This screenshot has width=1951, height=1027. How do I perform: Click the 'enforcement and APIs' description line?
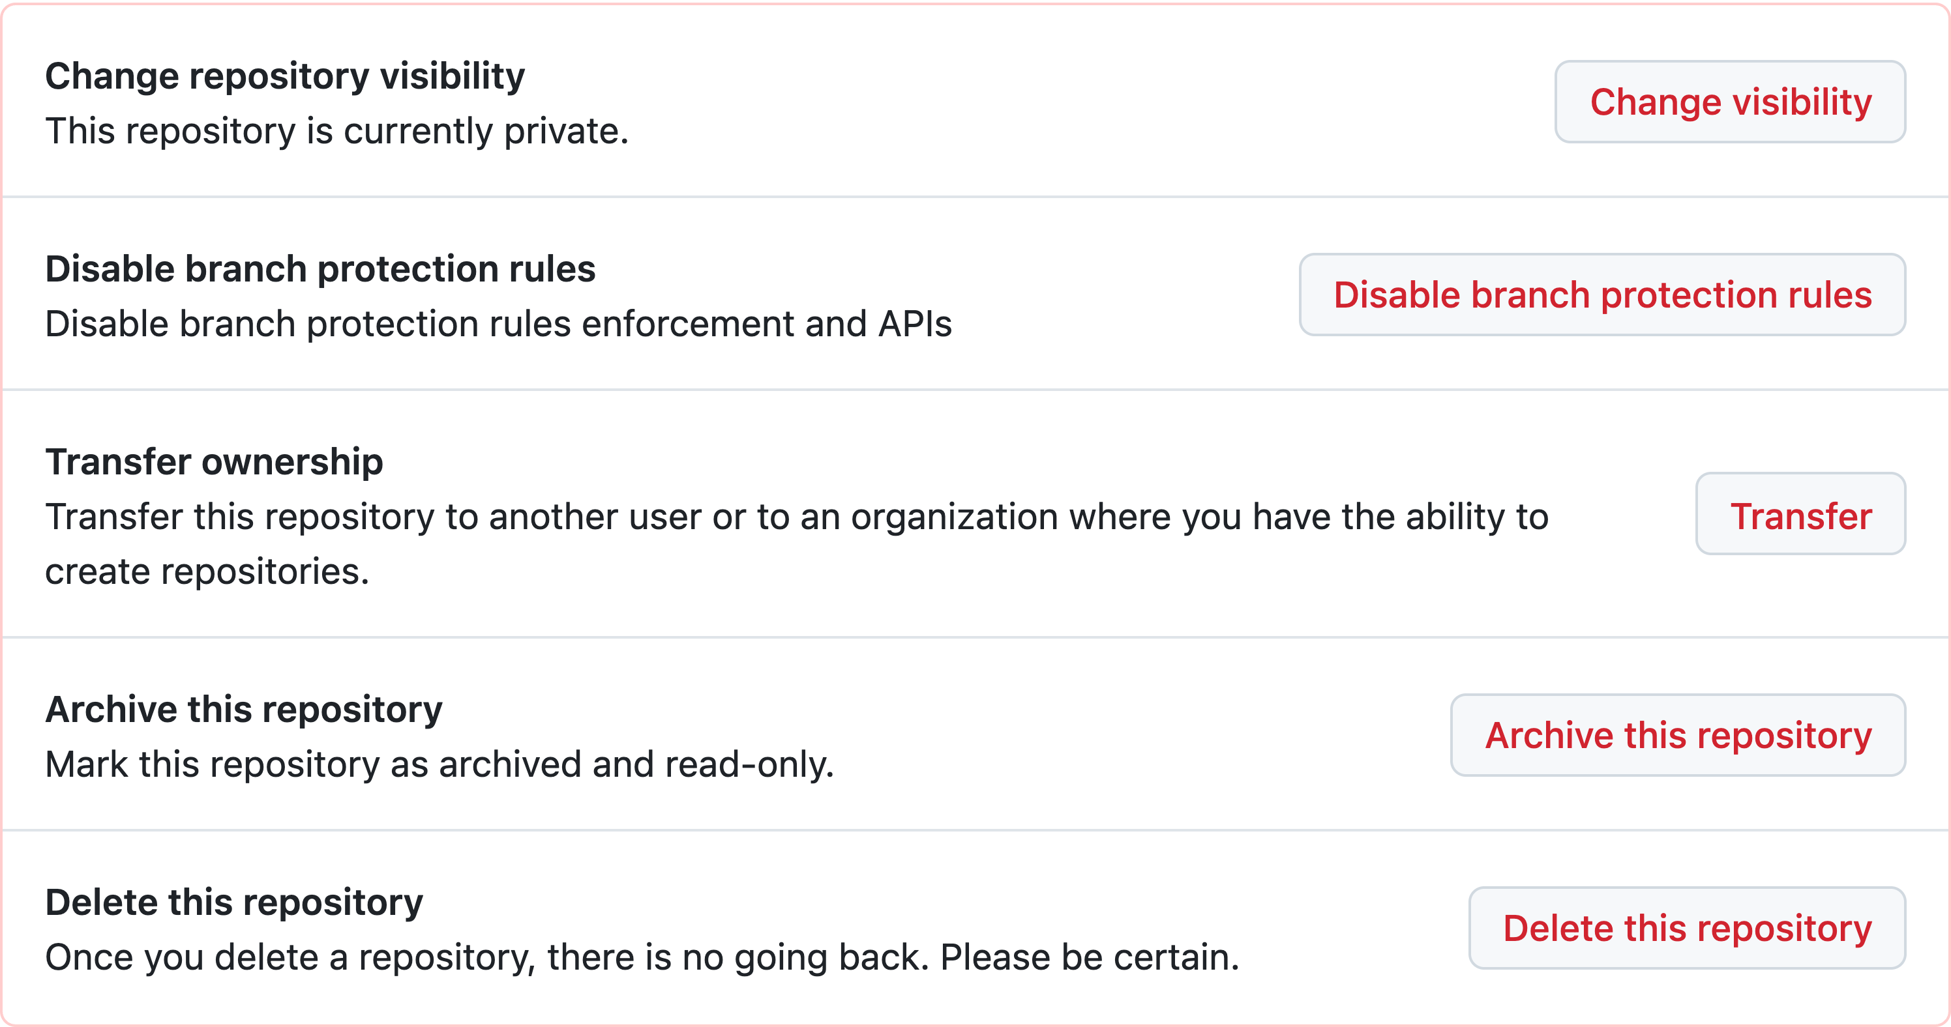click(498, 324)
